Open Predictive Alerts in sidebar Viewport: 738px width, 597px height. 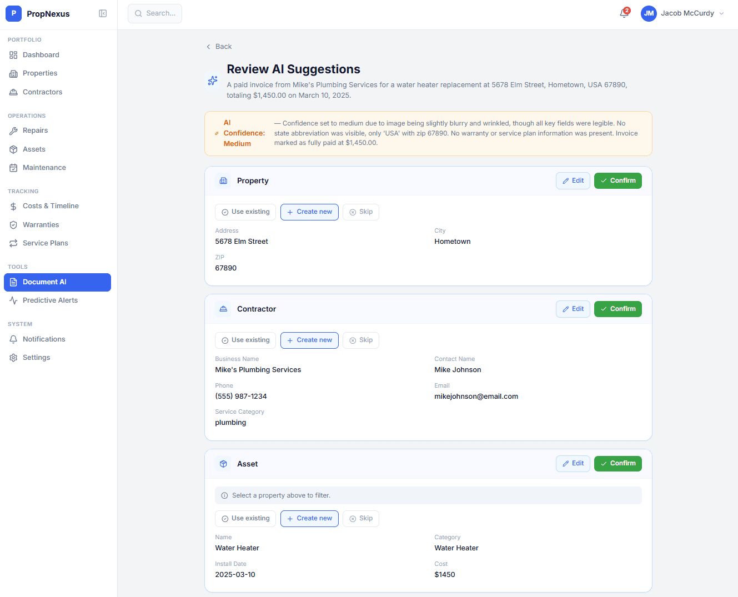pos(50,300)
